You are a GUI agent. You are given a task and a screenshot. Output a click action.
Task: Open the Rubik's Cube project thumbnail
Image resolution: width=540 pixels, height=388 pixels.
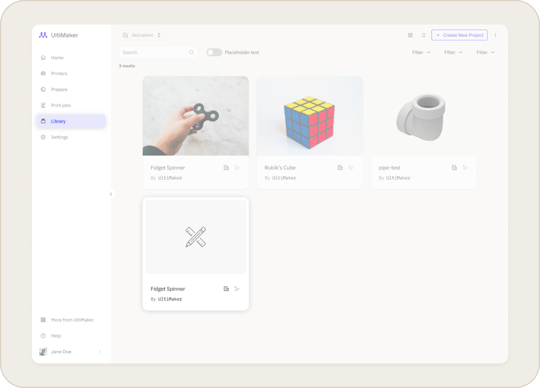(x=309, y=116)
